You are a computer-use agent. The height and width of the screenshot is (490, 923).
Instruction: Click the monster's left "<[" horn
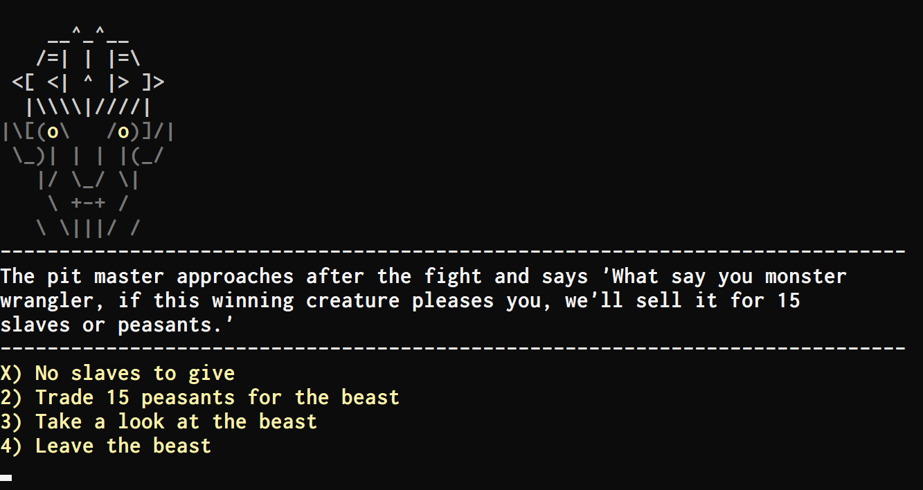coord(24,83)
